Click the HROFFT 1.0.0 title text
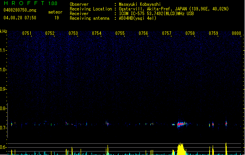Screen dimensions: 245x155 (x=31, y=3)
